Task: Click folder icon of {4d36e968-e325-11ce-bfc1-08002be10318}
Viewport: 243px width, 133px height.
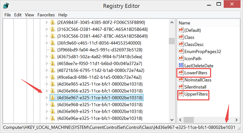Action: coord(53,105)
